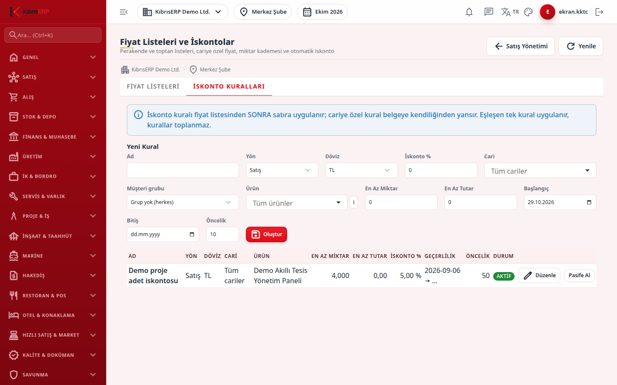Open the Başlangıç date picker calendar icon
The width and height of the screenshot is (617, 385).
589,202
